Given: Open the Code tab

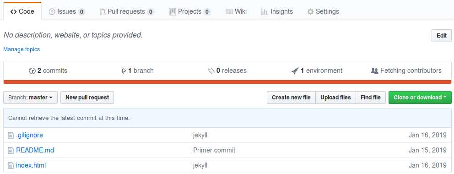Looking at the screenshot, I should coord(22,11).
